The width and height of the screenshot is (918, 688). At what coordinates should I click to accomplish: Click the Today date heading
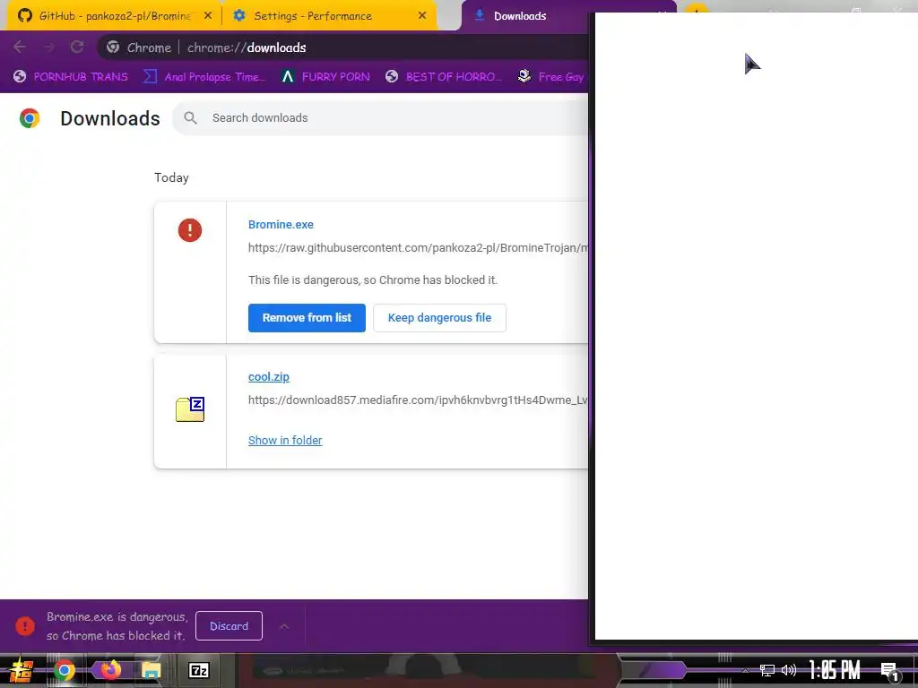(171, 178)
